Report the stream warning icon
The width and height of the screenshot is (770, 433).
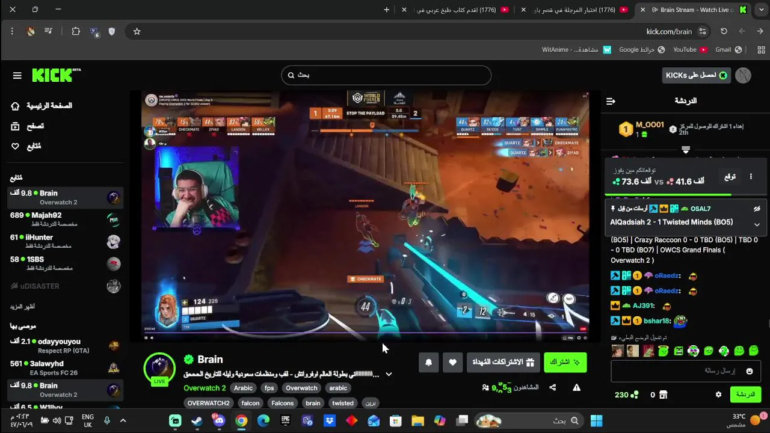[x=576, y=387]
